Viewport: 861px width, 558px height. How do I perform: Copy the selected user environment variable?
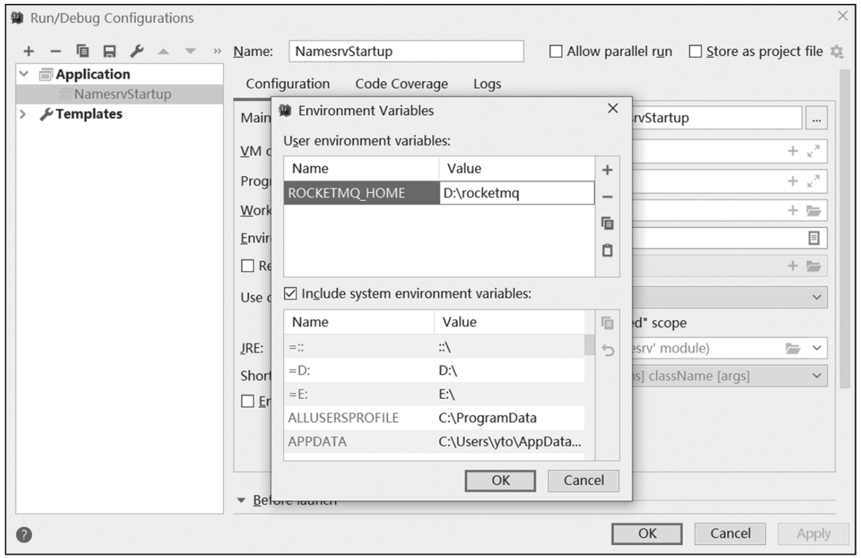607,223
